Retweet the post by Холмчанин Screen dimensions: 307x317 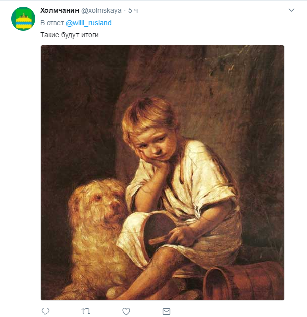[x=86, y=311]
